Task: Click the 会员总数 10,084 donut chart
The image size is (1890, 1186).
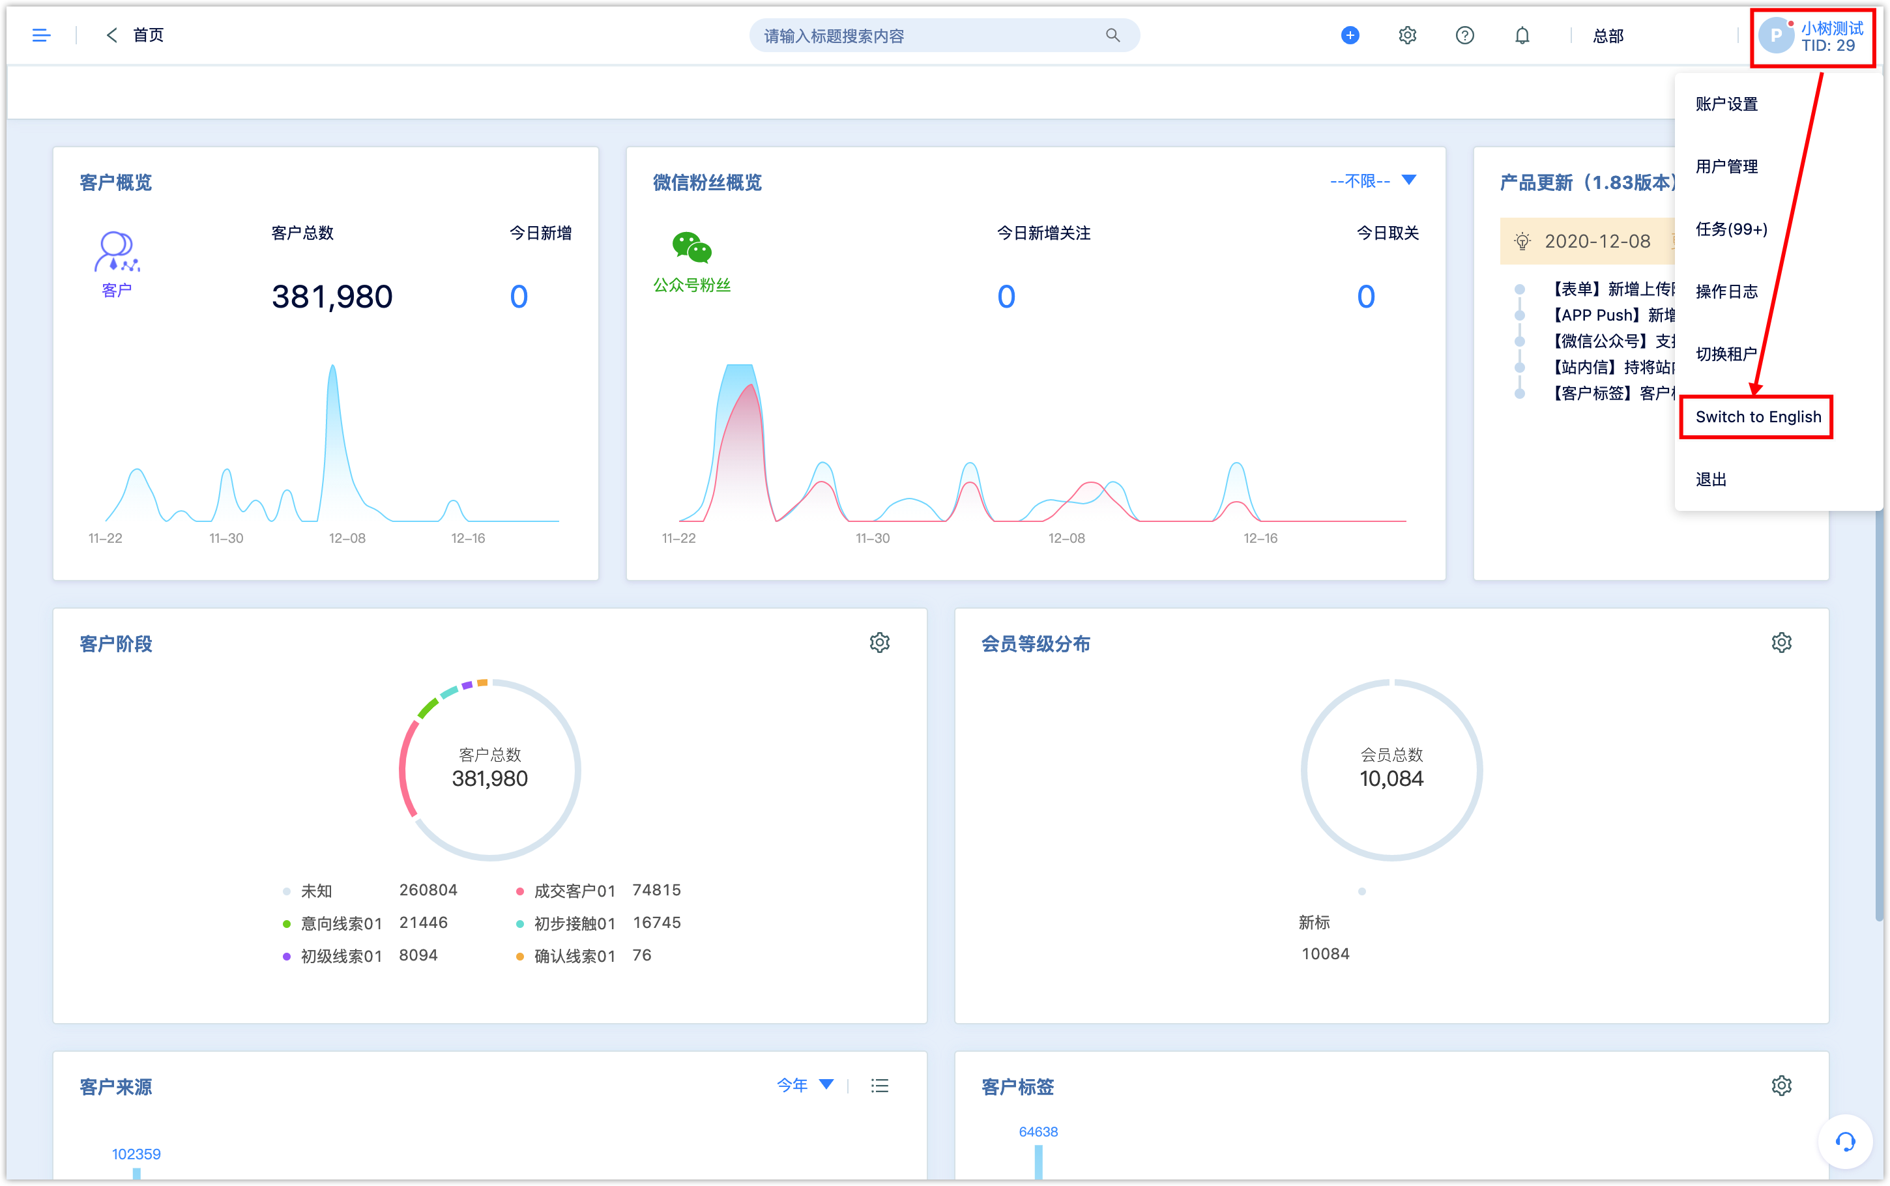Action: click(x=1391, y=770)
